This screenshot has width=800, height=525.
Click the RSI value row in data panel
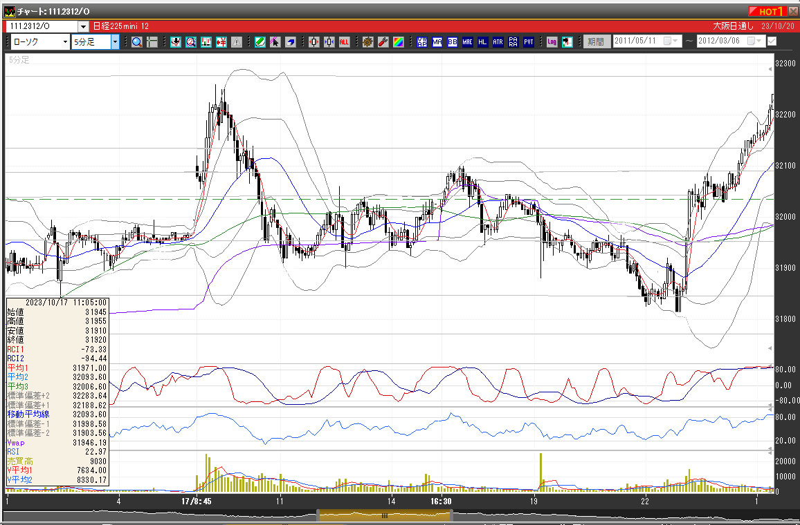[x=57, y=452]
